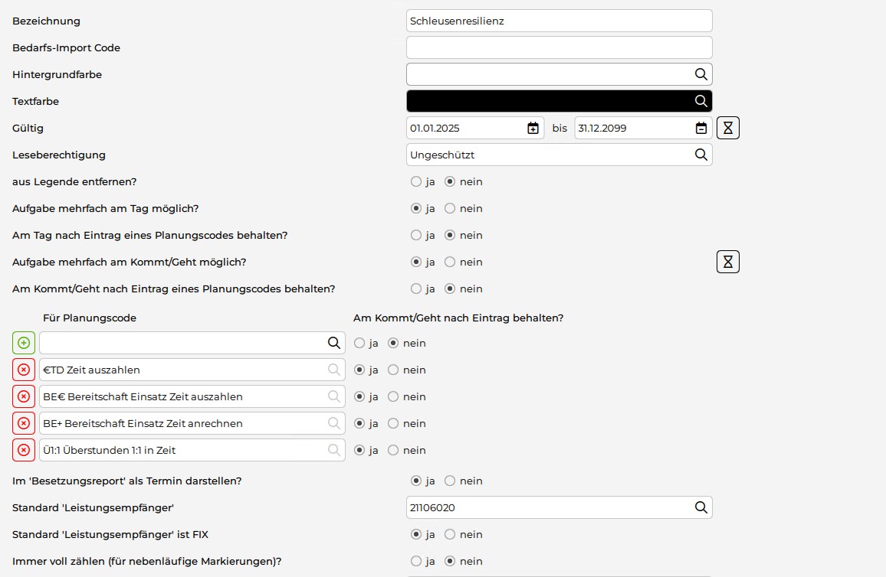Select ja in the empty new Planungscode row

(x=359, y=343)
